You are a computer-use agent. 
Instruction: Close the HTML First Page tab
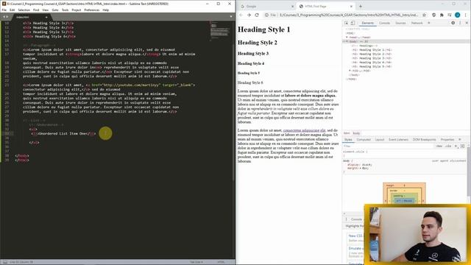point(351,7)
